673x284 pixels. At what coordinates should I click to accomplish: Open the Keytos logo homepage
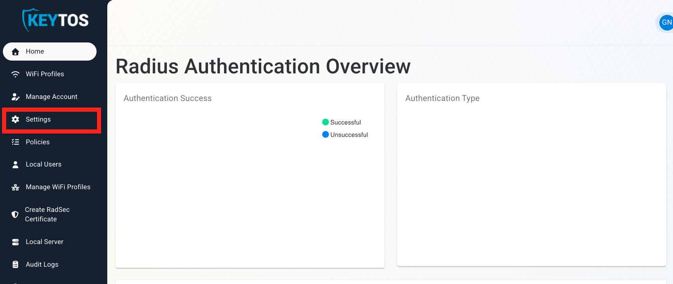pyautogui.click(x=55, y=20)
